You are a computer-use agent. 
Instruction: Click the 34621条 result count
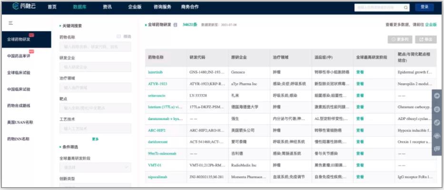[x=190, y=25]
